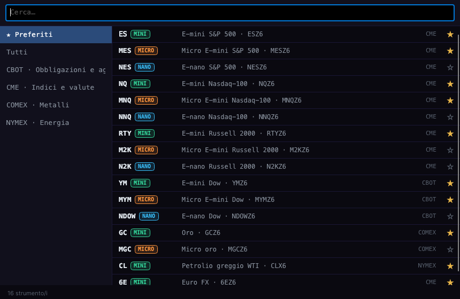Click the MICRO badge beside MGC
460x299 pixels.
pos(146,249)
